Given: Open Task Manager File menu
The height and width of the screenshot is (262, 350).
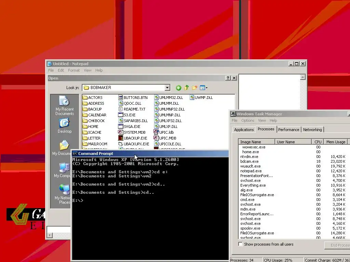Looking at the screenshot, I should (234, 120).
